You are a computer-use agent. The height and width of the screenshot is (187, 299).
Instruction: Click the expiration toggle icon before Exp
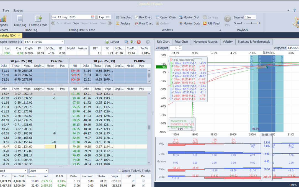pos(97,17)
